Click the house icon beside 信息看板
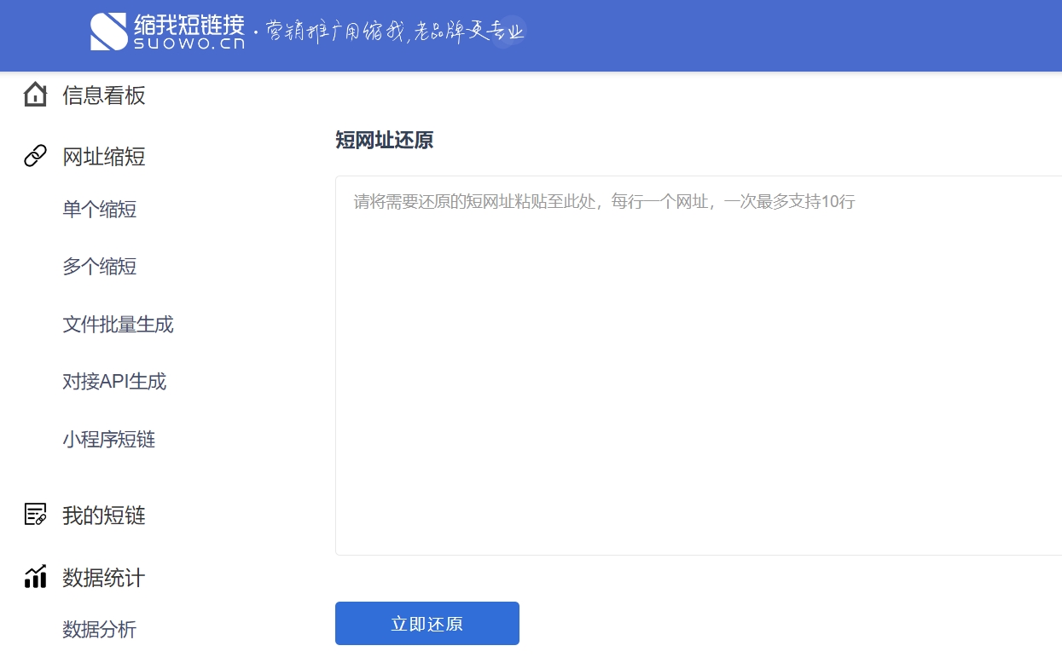Image resolution: width=1062 pixels, height=663 pixels. point(35,95)
